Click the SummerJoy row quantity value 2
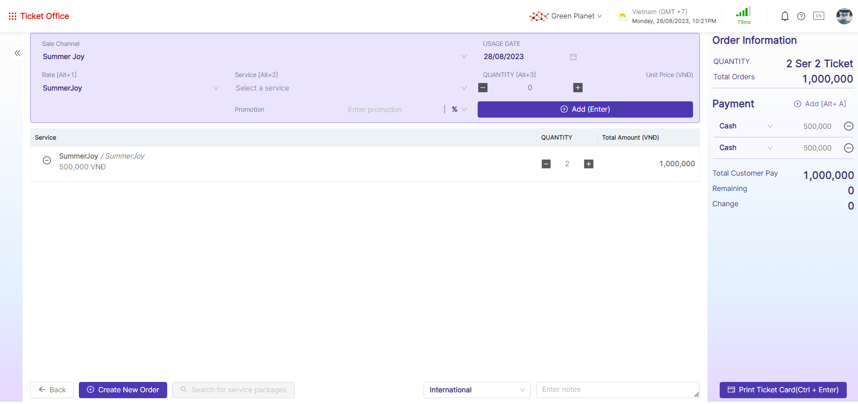 567,164
